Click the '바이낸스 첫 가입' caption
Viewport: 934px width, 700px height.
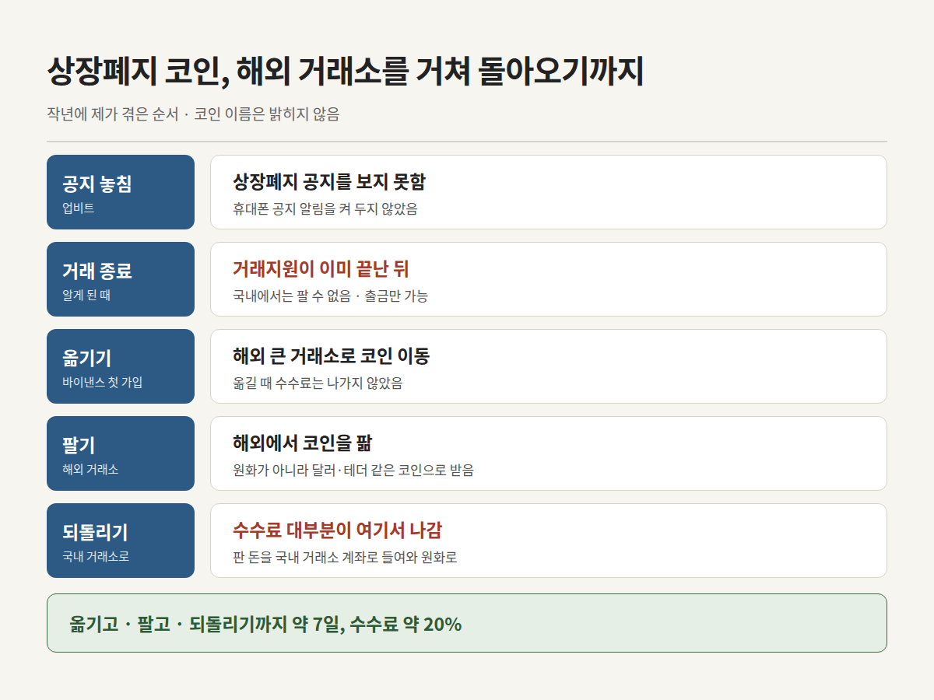pos(103,383)
